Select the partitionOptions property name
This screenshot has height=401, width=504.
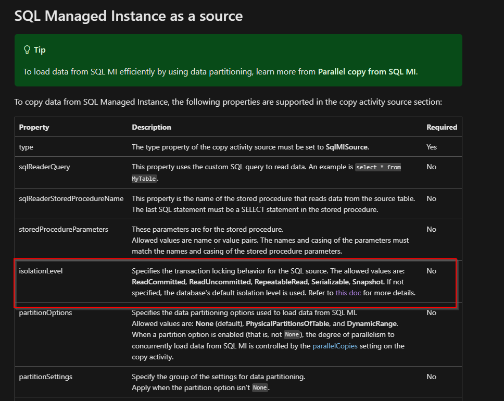tap(45, 312)
